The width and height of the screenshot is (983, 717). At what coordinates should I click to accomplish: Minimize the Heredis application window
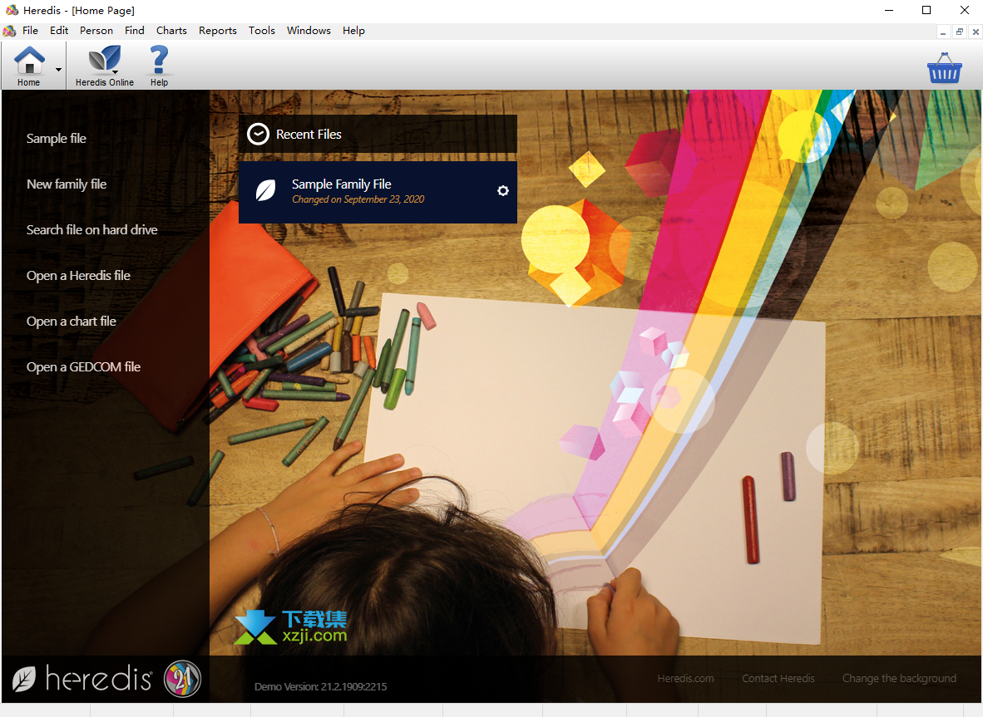889,10
